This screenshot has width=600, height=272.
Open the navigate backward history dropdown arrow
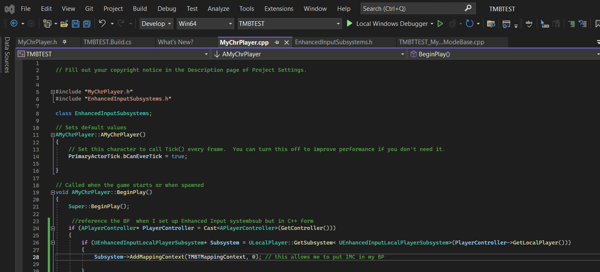click(x=23, y=24)
